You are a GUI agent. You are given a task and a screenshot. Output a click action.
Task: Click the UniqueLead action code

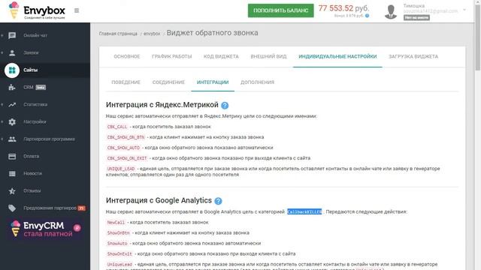pos(119,264)
